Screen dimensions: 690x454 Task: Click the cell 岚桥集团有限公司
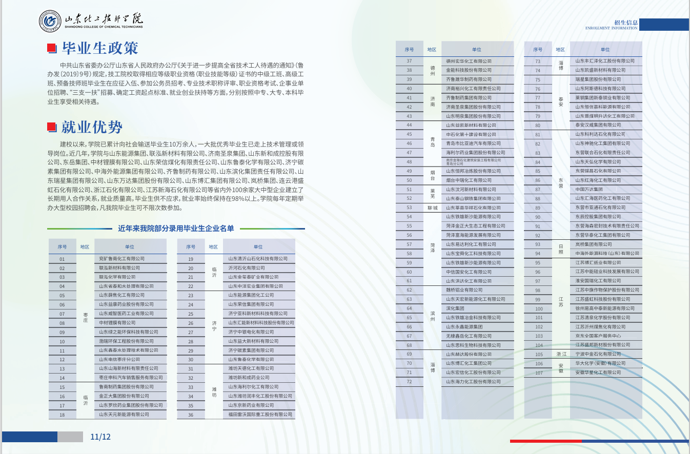pos(593,244)
